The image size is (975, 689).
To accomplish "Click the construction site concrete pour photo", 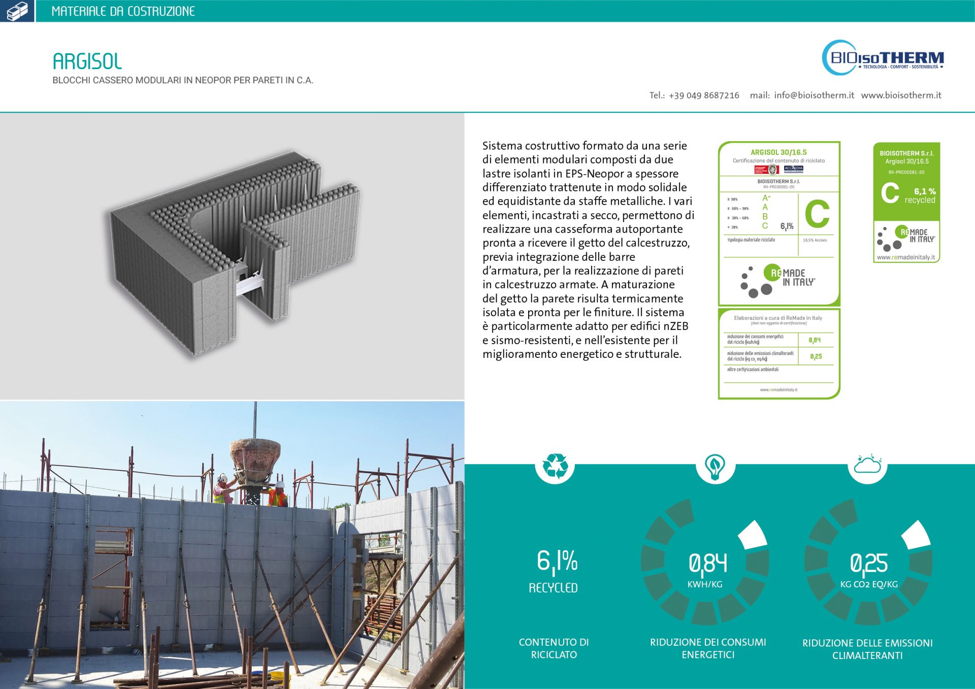I will click(x=232, y=545).
